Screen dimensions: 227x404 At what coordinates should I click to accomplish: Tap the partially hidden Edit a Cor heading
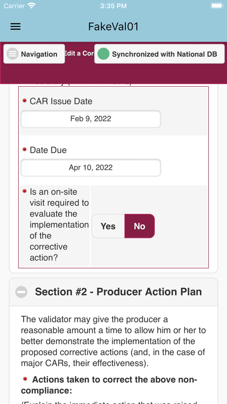[79, 53]
